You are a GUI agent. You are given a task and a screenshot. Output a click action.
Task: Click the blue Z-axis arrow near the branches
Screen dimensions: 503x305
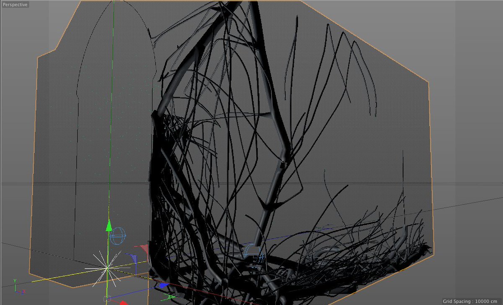pyautogui.click(x=163, y=286)
